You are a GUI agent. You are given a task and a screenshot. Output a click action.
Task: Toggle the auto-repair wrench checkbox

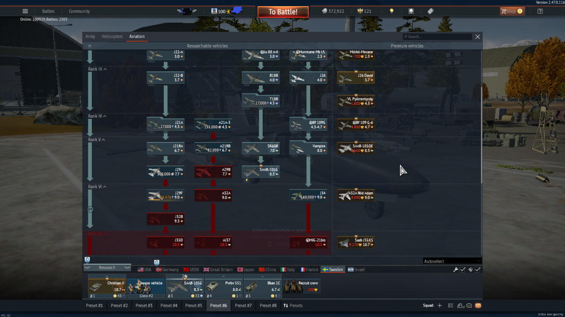pyautogui.click(x=462, y=269)
